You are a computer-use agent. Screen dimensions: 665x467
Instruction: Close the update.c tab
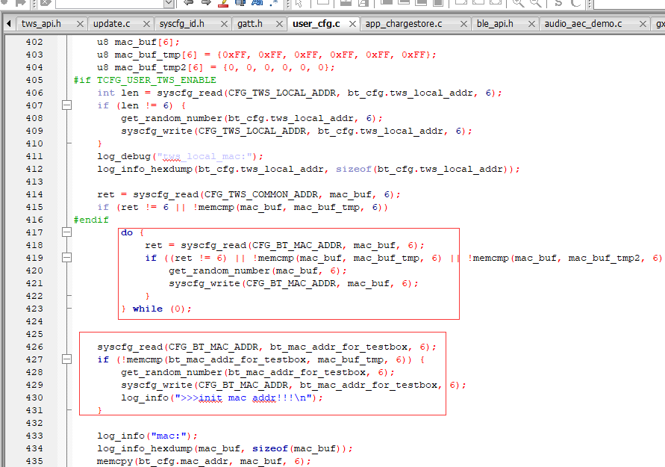146,24
